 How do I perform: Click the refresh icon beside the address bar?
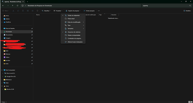[17, 6]
